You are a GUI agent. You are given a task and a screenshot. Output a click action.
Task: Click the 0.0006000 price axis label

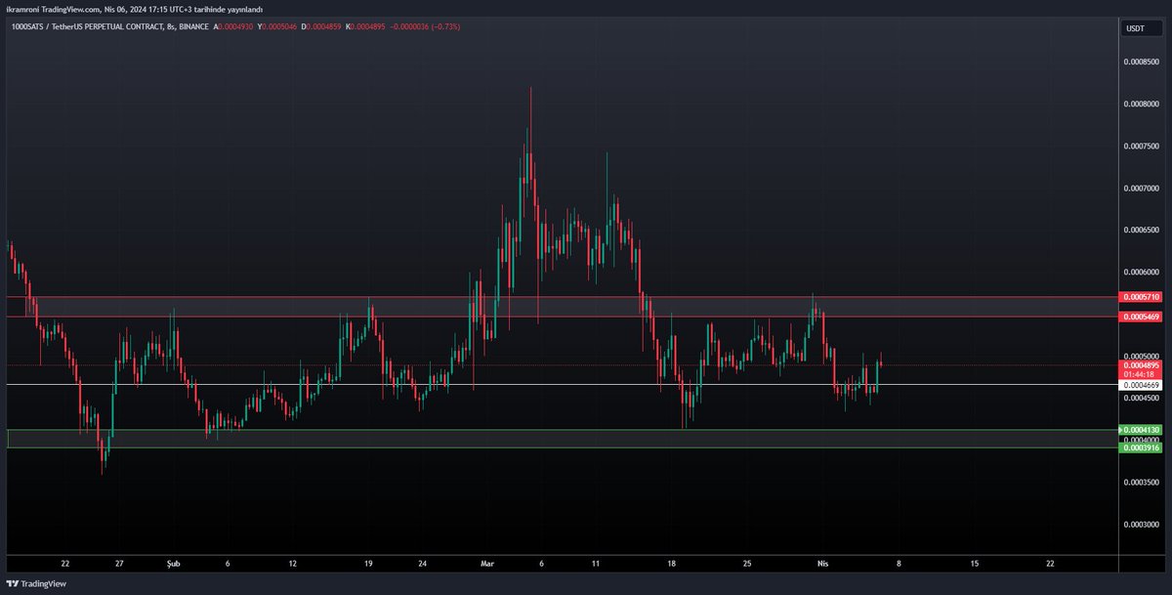[x=1141, y=272]
